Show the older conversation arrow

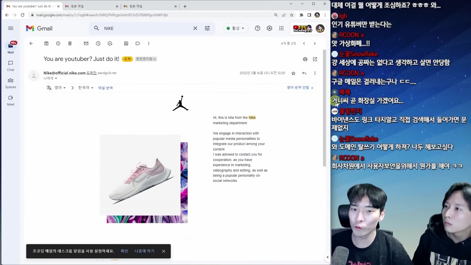[315, 43]
